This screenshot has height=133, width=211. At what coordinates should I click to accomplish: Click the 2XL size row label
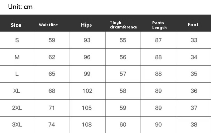coord(17,108)
